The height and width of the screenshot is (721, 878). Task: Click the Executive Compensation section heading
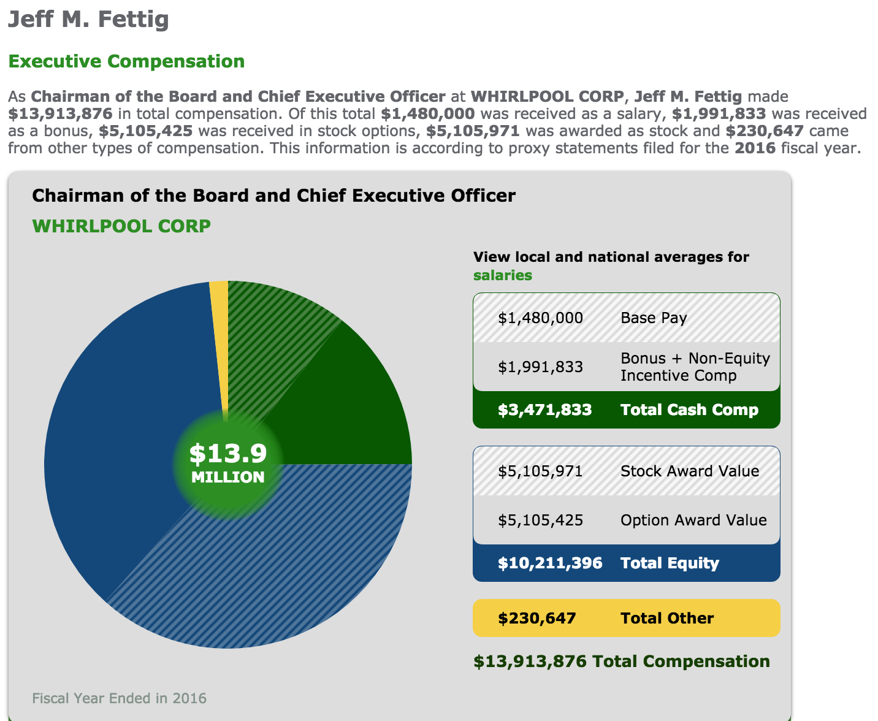point(126,61)
